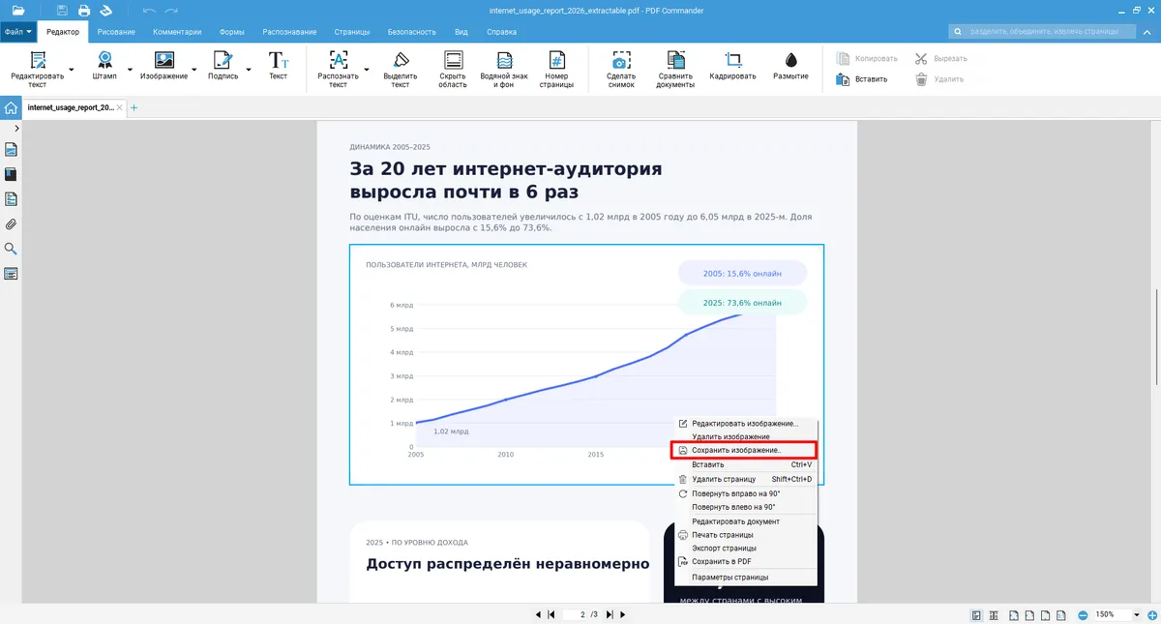Add a new document tab with plus
Image resolution: width=1161 pixels, height=624 pixels.
click(134, 107)
